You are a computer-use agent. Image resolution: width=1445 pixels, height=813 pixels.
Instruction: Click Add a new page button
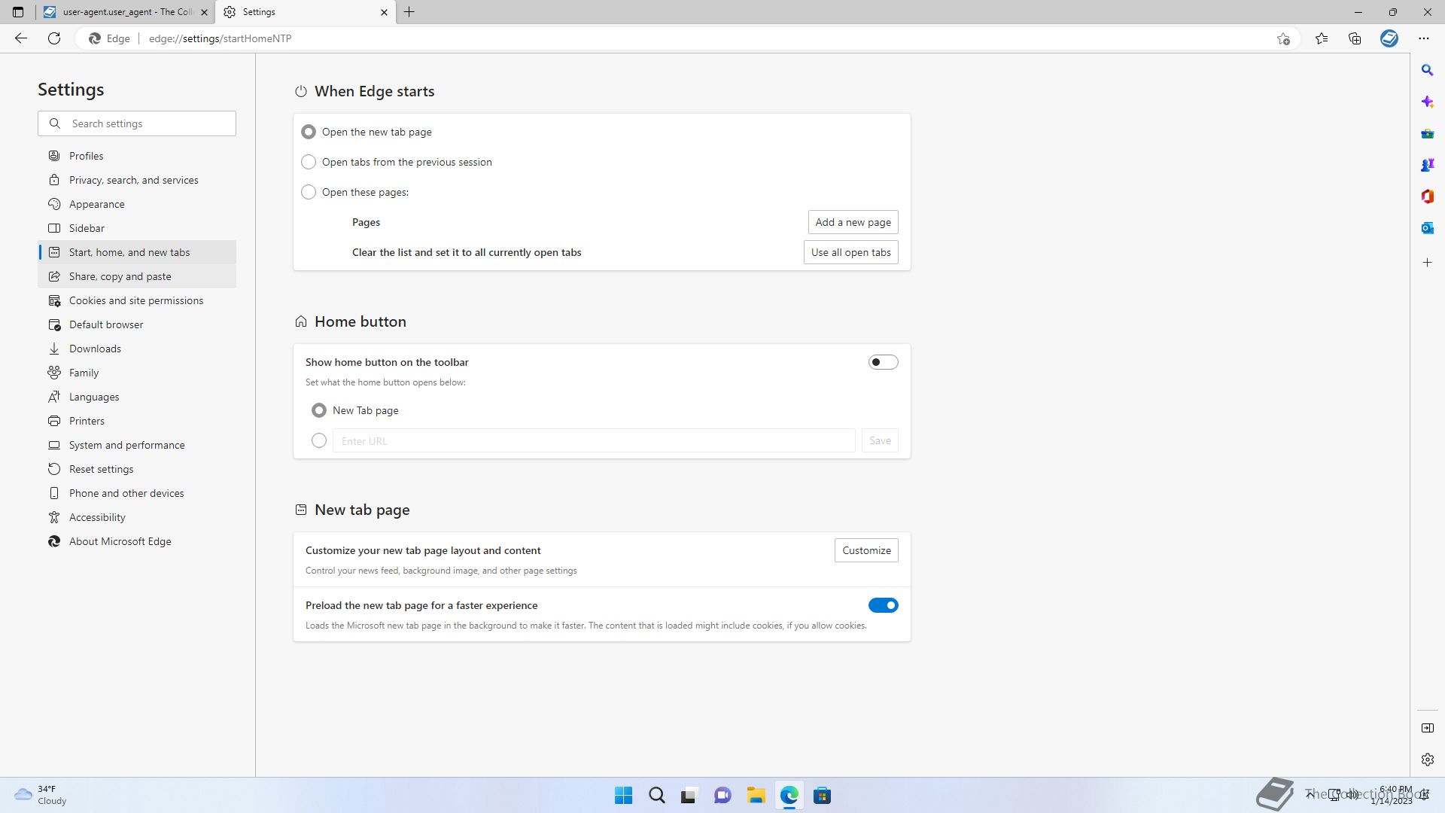pyautogui.click(x=853, y=222)
